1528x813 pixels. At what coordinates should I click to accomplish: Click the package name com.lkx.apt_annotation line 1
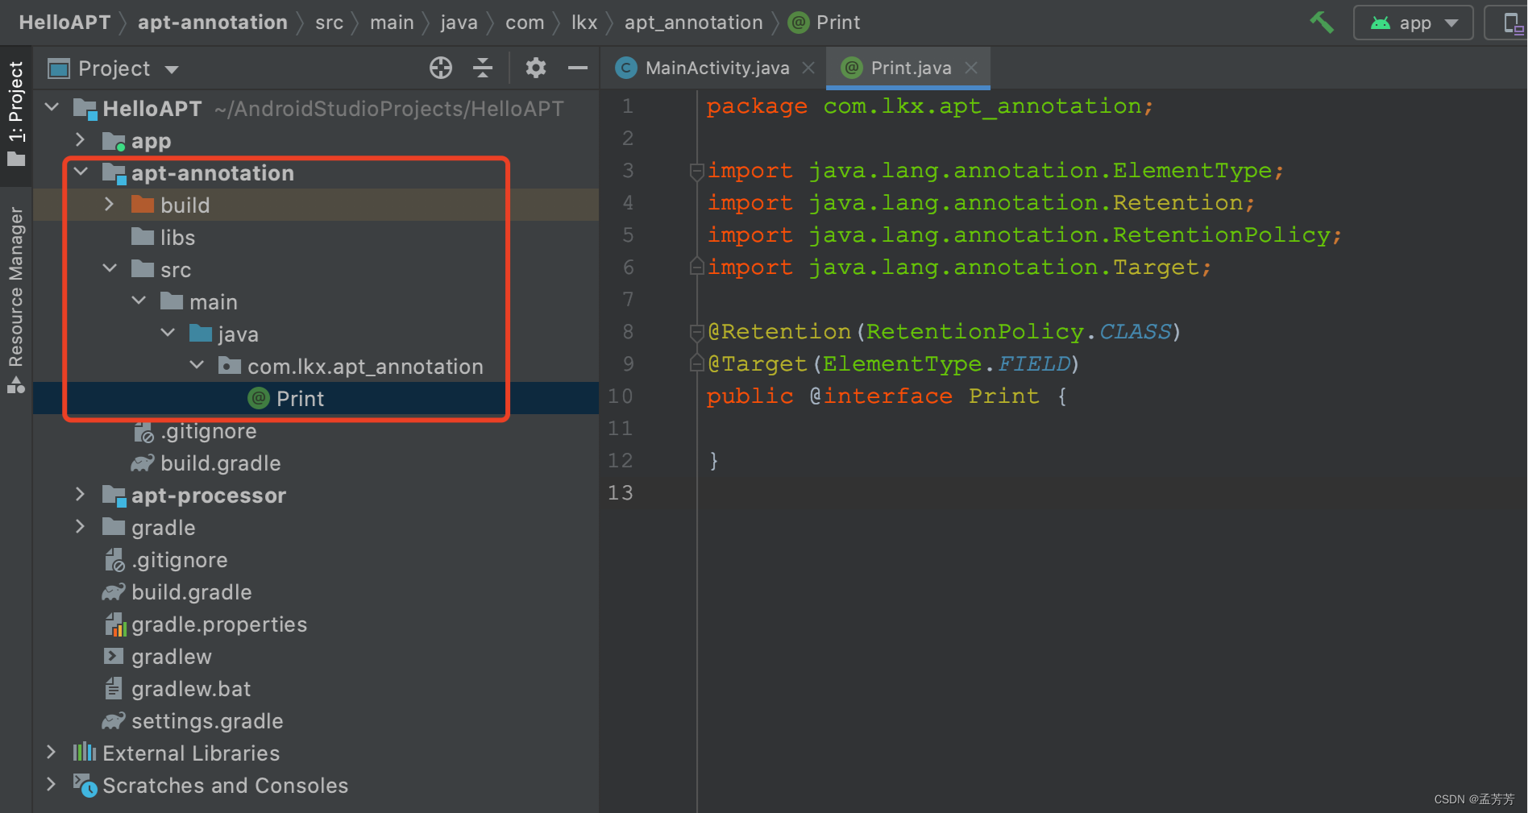pos(982,106)
